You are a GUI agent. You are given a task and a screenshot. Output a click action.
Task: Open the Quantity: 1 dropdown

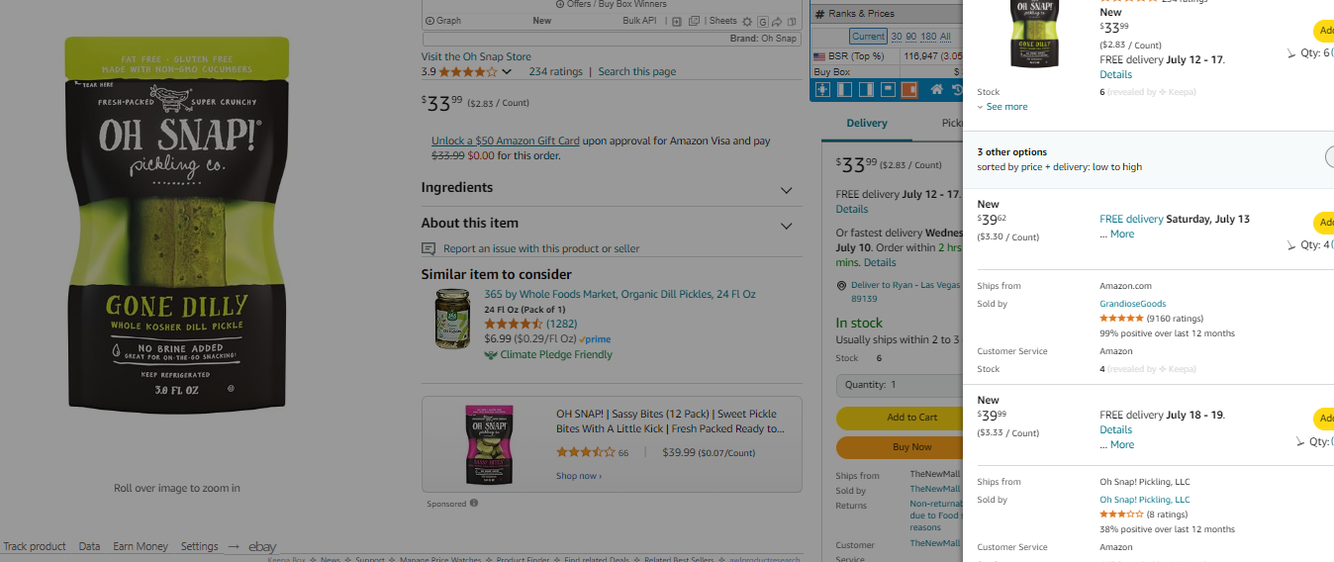click(899, 385)
